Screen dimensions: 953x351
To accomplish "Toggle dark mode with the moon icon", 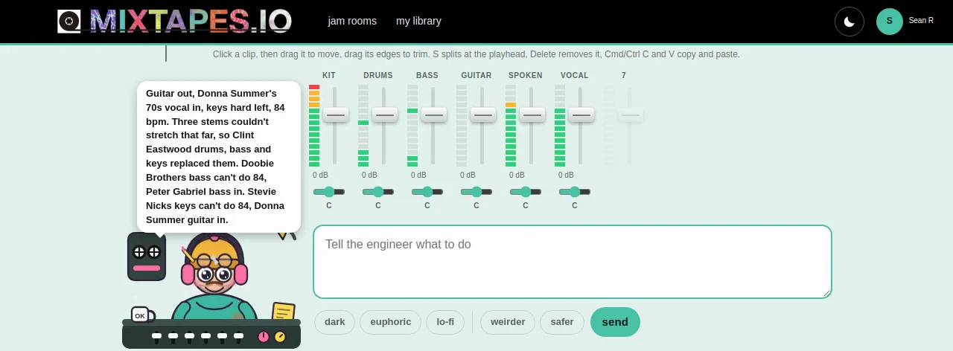I will pos(850,22).
